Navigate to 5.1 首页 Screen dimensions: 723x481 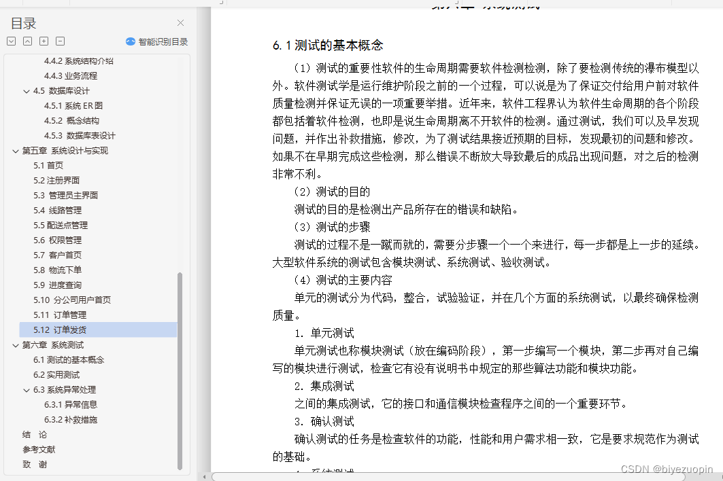(48, 165)
